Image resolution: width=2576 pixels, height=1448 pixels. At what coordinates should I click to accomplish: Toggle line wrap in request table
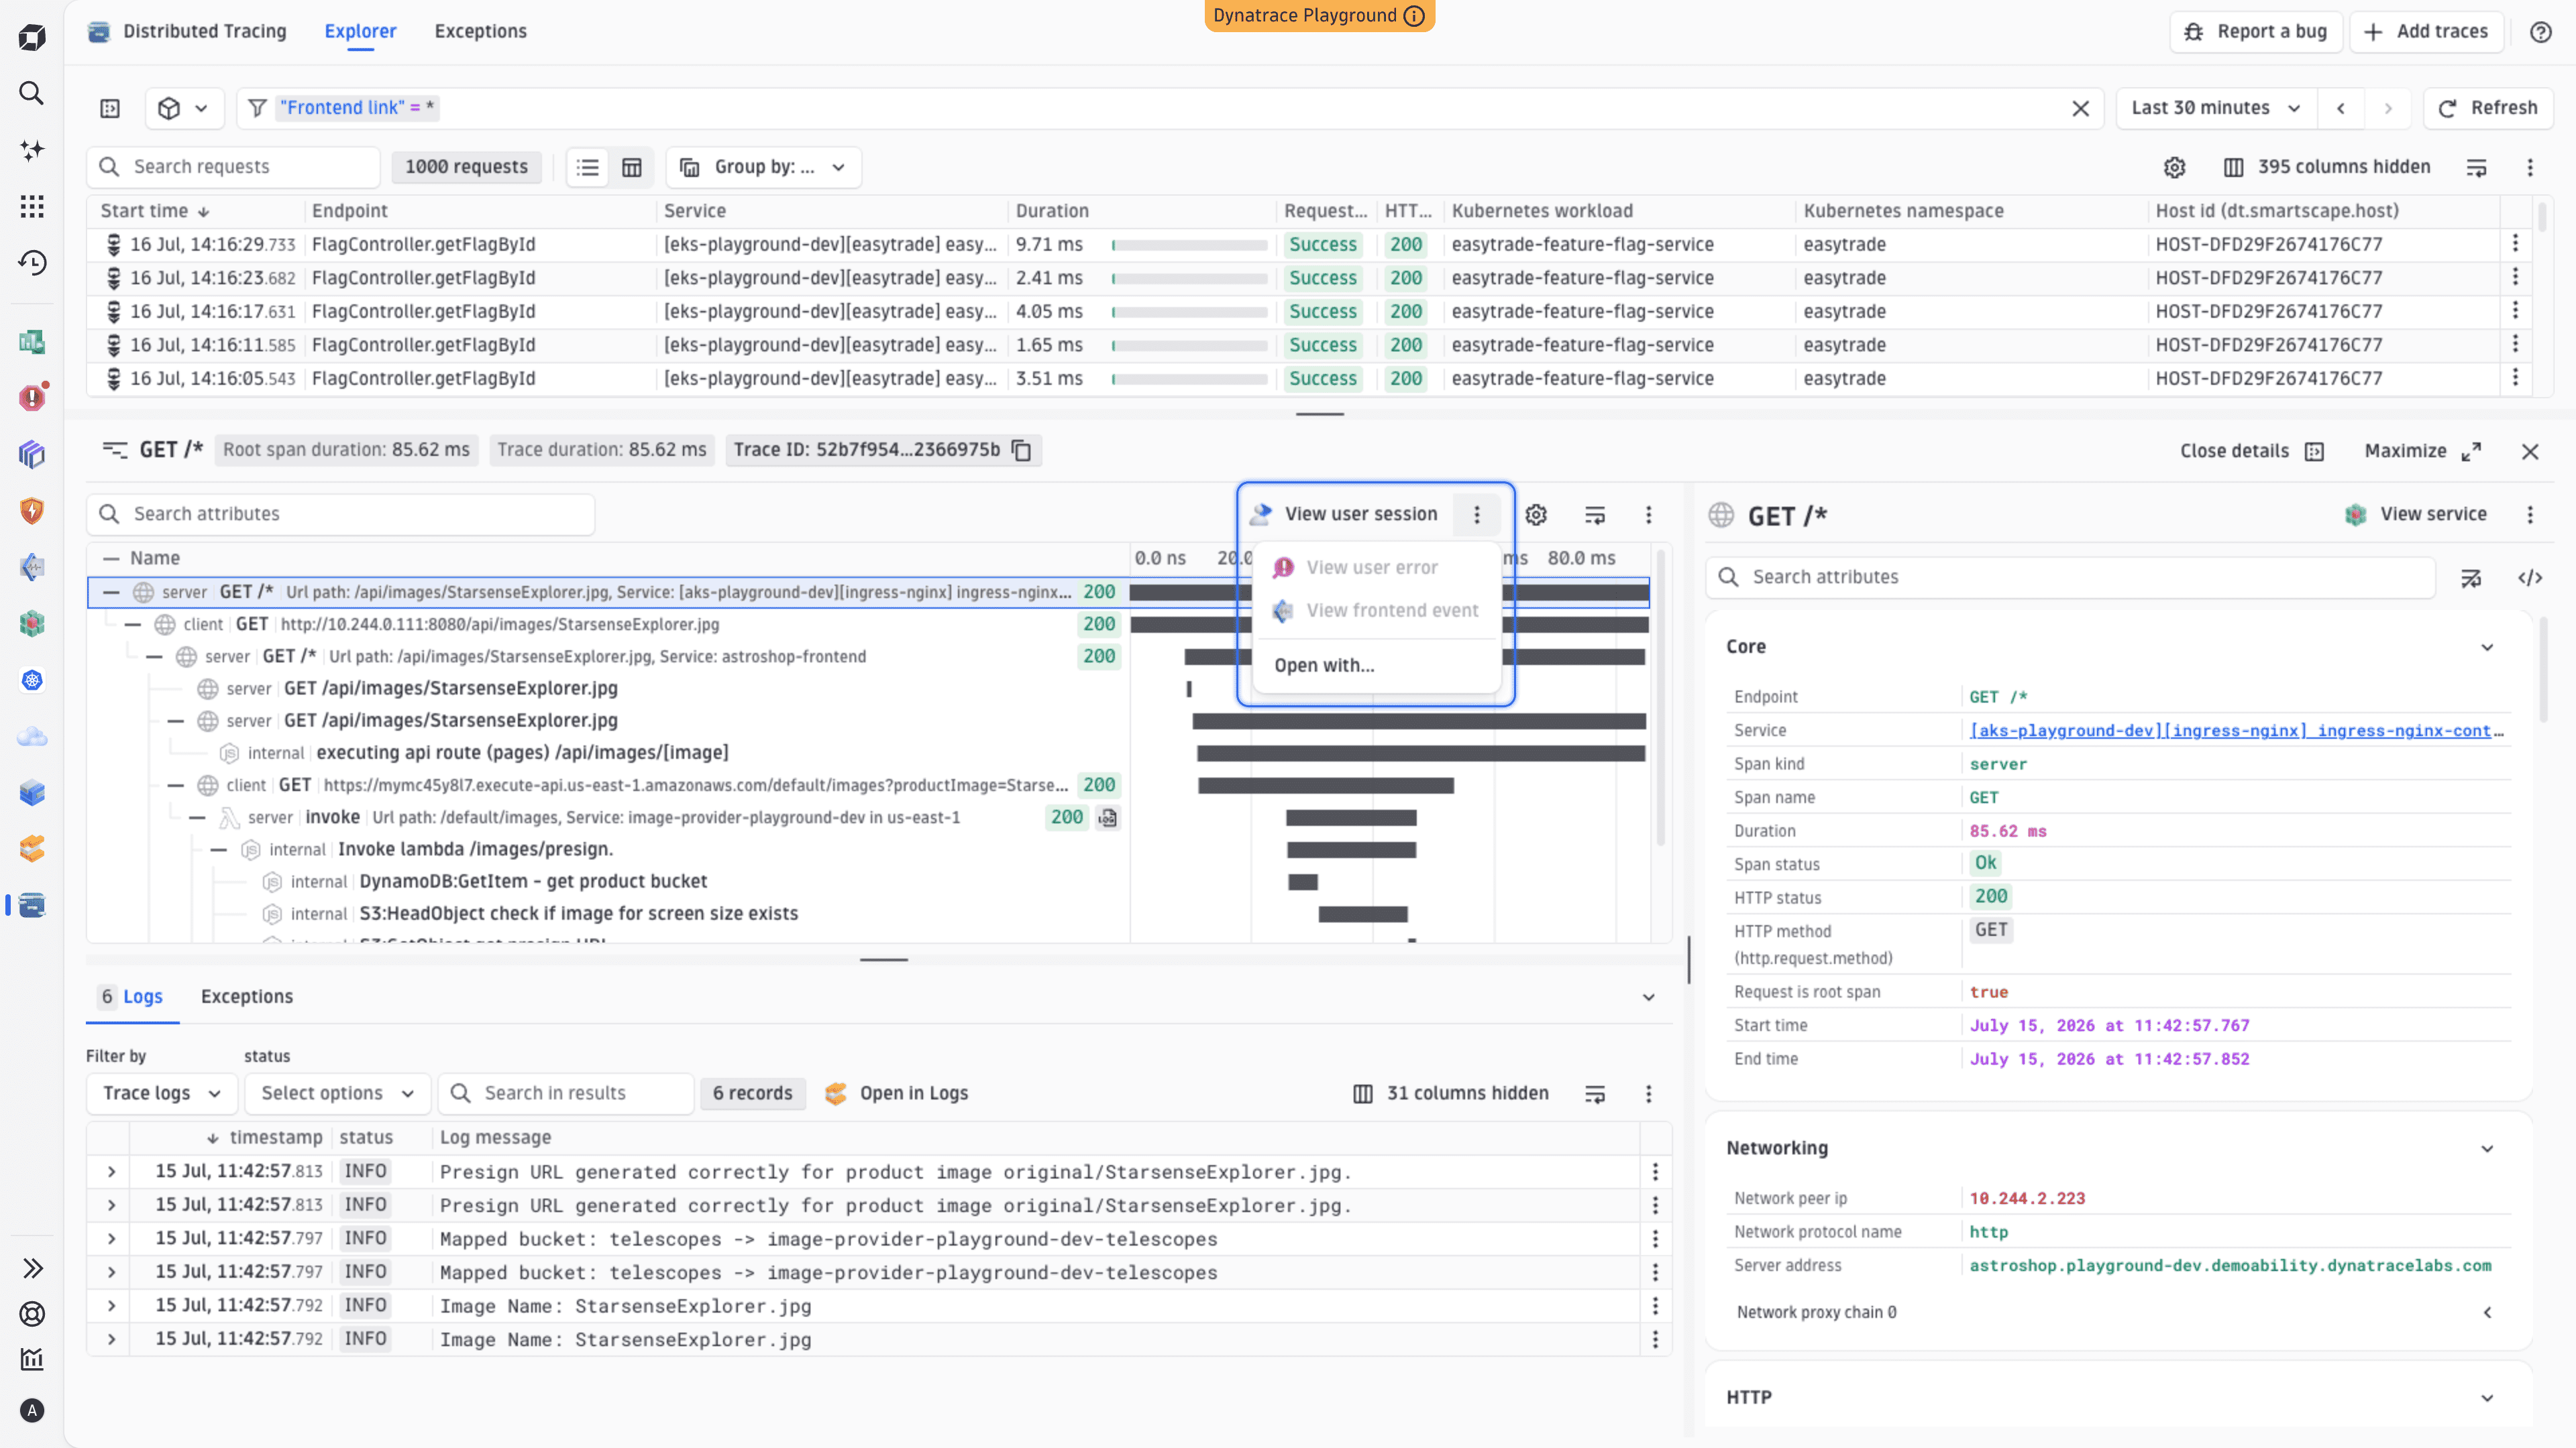coord(2477,167)
